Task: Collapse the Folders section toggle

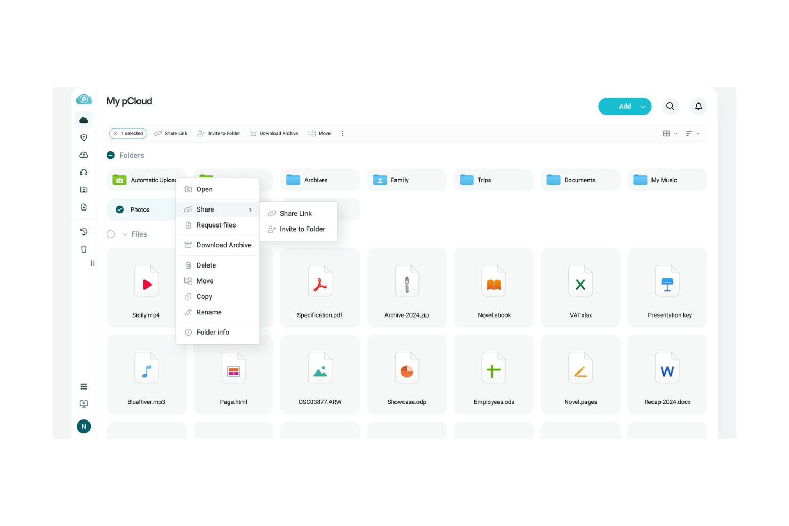Action: (111, 156)
